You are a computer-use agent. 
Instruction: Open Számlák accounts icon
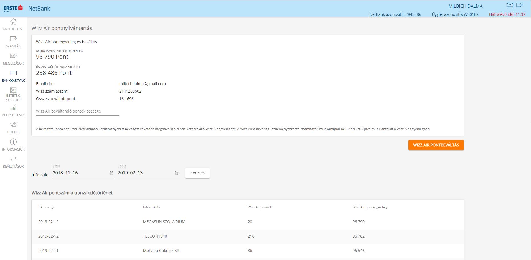click(x=13, y=39)
